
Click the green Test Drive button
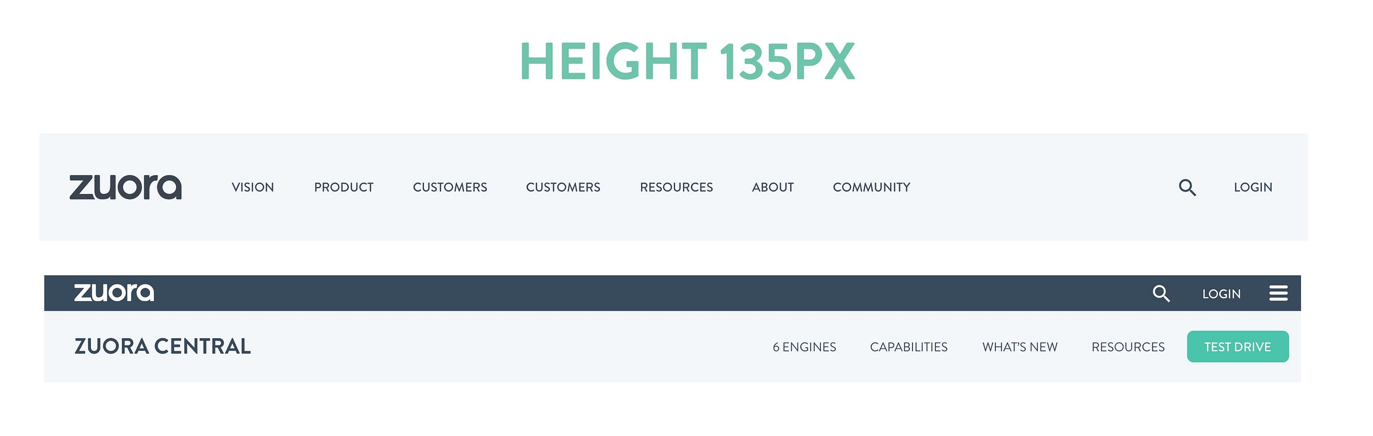(x=1238, y=346)
